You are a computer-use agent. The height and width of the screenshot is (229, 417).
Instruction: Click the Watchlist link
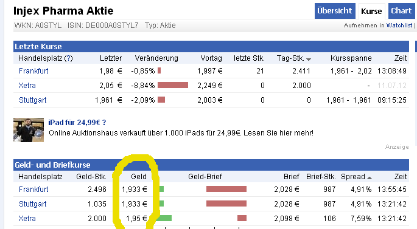pos(399,26)
